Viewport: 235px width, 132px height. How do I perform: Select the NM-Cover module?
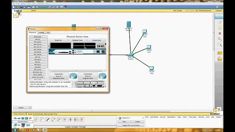point(37,70)
